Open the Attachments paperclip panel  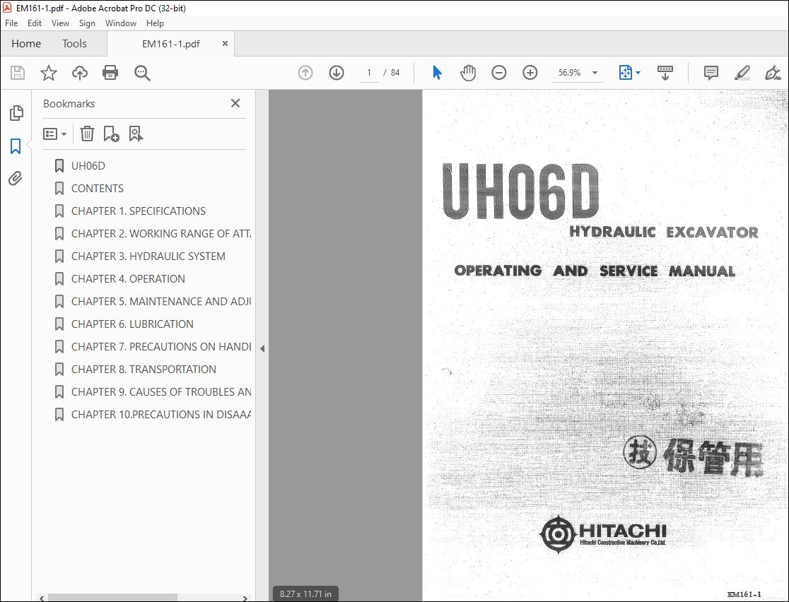(16, 178)
